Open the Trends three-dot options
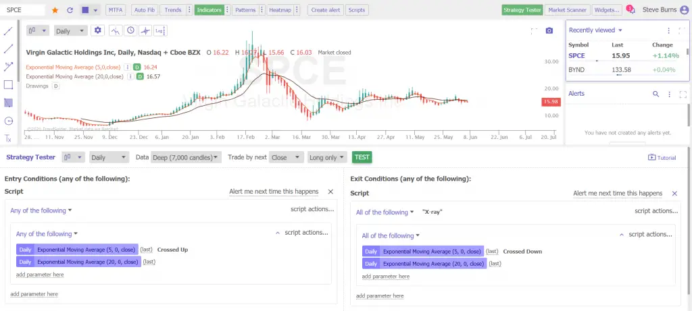The height and width of the screenshot is (311, 692). 189,9
